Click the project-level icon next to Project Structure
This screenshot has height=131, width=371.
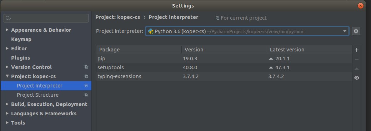(x=86, y=95)
